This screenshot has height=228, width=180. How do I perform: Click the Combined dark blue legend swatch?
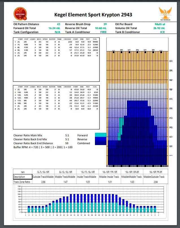101,143
